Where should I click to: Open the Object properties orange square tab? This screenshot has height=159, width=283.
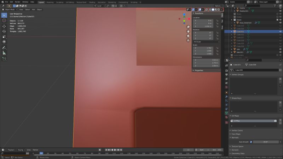click(226, 93)
